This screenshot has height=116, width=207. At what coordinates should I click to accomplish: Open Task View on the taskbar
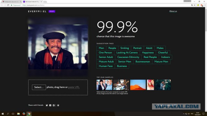[x=13, y=114]
